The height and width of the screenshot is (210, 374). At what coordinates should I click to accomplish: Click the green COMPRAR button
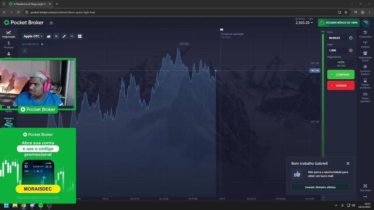point(341,75)
